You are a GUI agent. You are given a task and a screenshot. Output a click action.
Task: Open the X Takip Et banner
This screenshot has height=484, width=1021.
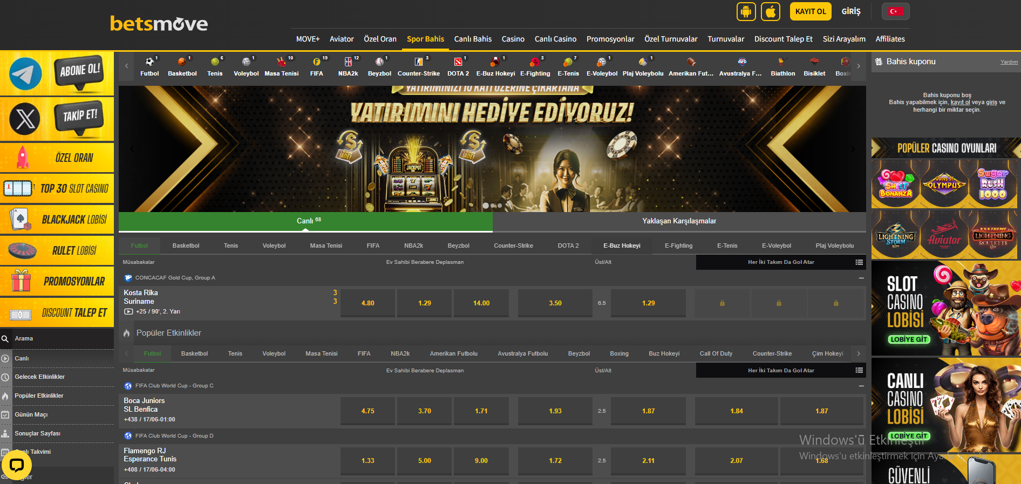57,119
